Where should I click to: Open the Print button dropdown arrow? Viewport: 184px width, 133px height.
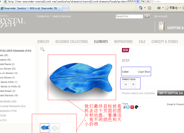pos(163,8)
